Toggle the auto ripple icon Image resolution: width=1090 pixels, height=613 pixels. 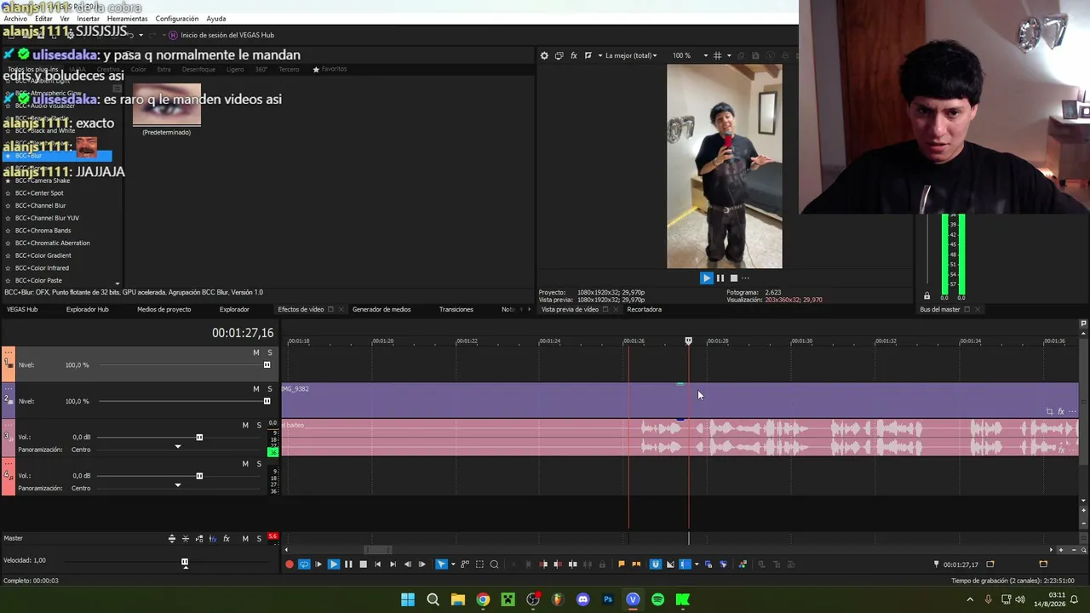685,564
